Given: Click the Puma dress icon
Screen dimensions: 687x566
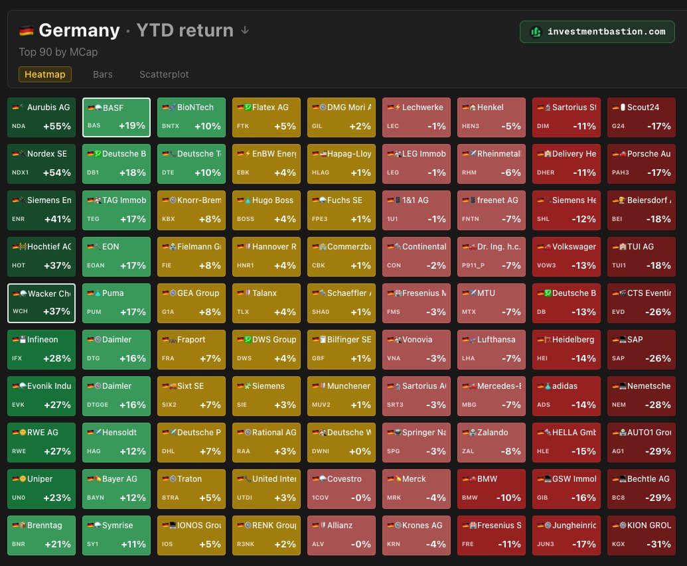Looking at the screenshot, I should tap(98, 293).
